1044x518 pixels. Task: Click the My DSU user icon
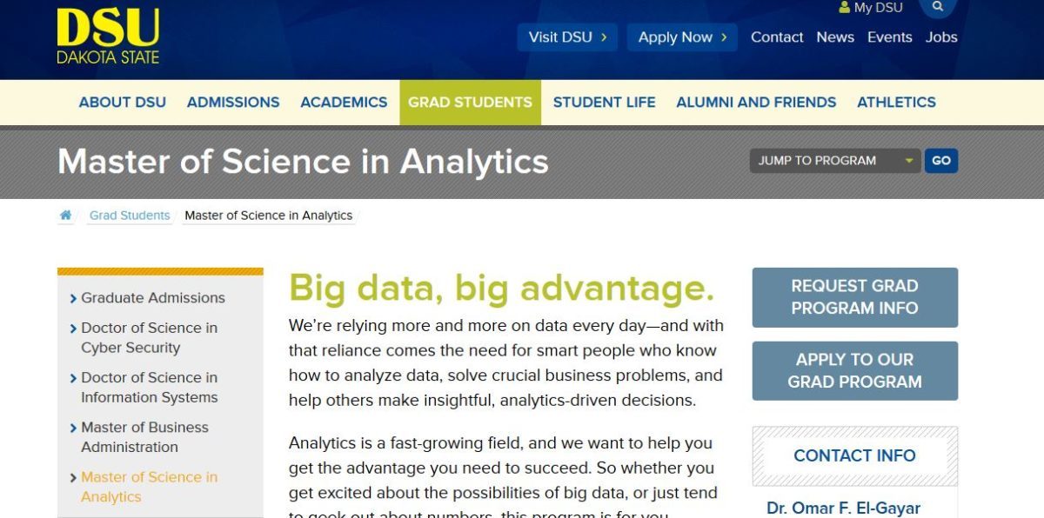[844, 8]
